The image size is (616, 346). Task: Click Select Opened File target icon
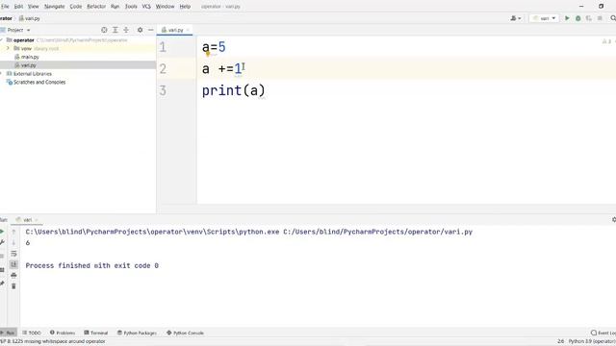point(104,30)
